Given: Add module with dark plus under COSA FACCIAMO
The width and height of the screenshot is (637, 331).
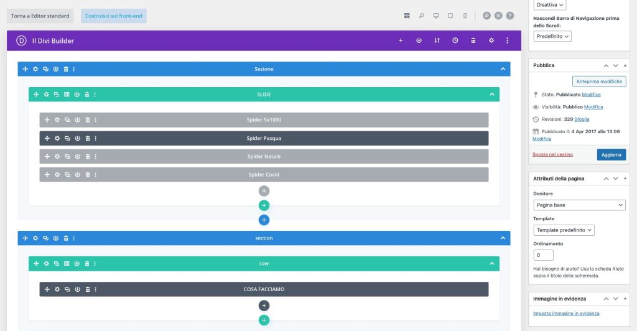Looking at the screenshot, I should tap(264, 305).
